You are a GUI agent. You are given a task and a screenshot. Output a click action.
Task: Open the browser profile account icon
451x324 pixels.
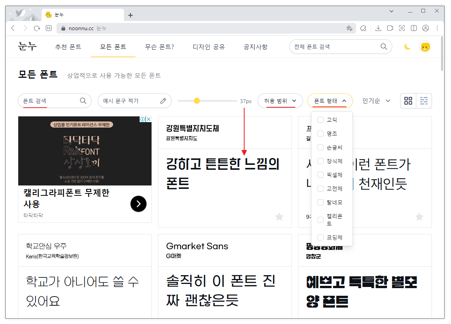coord(425,28)
